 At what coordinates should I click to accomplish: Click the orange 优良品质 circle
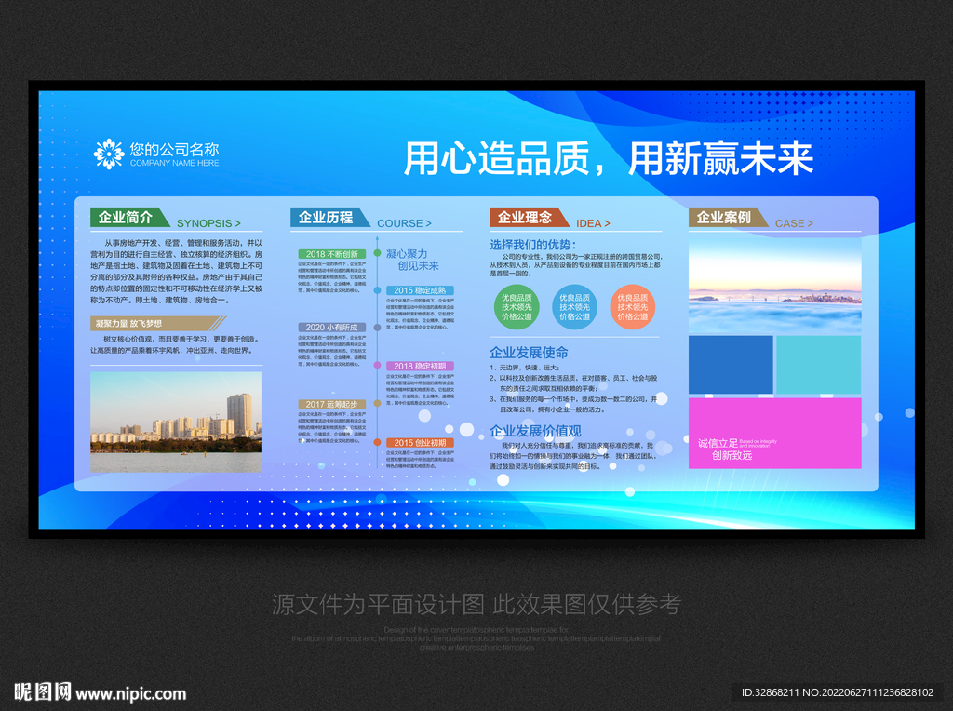pos(632,307)
